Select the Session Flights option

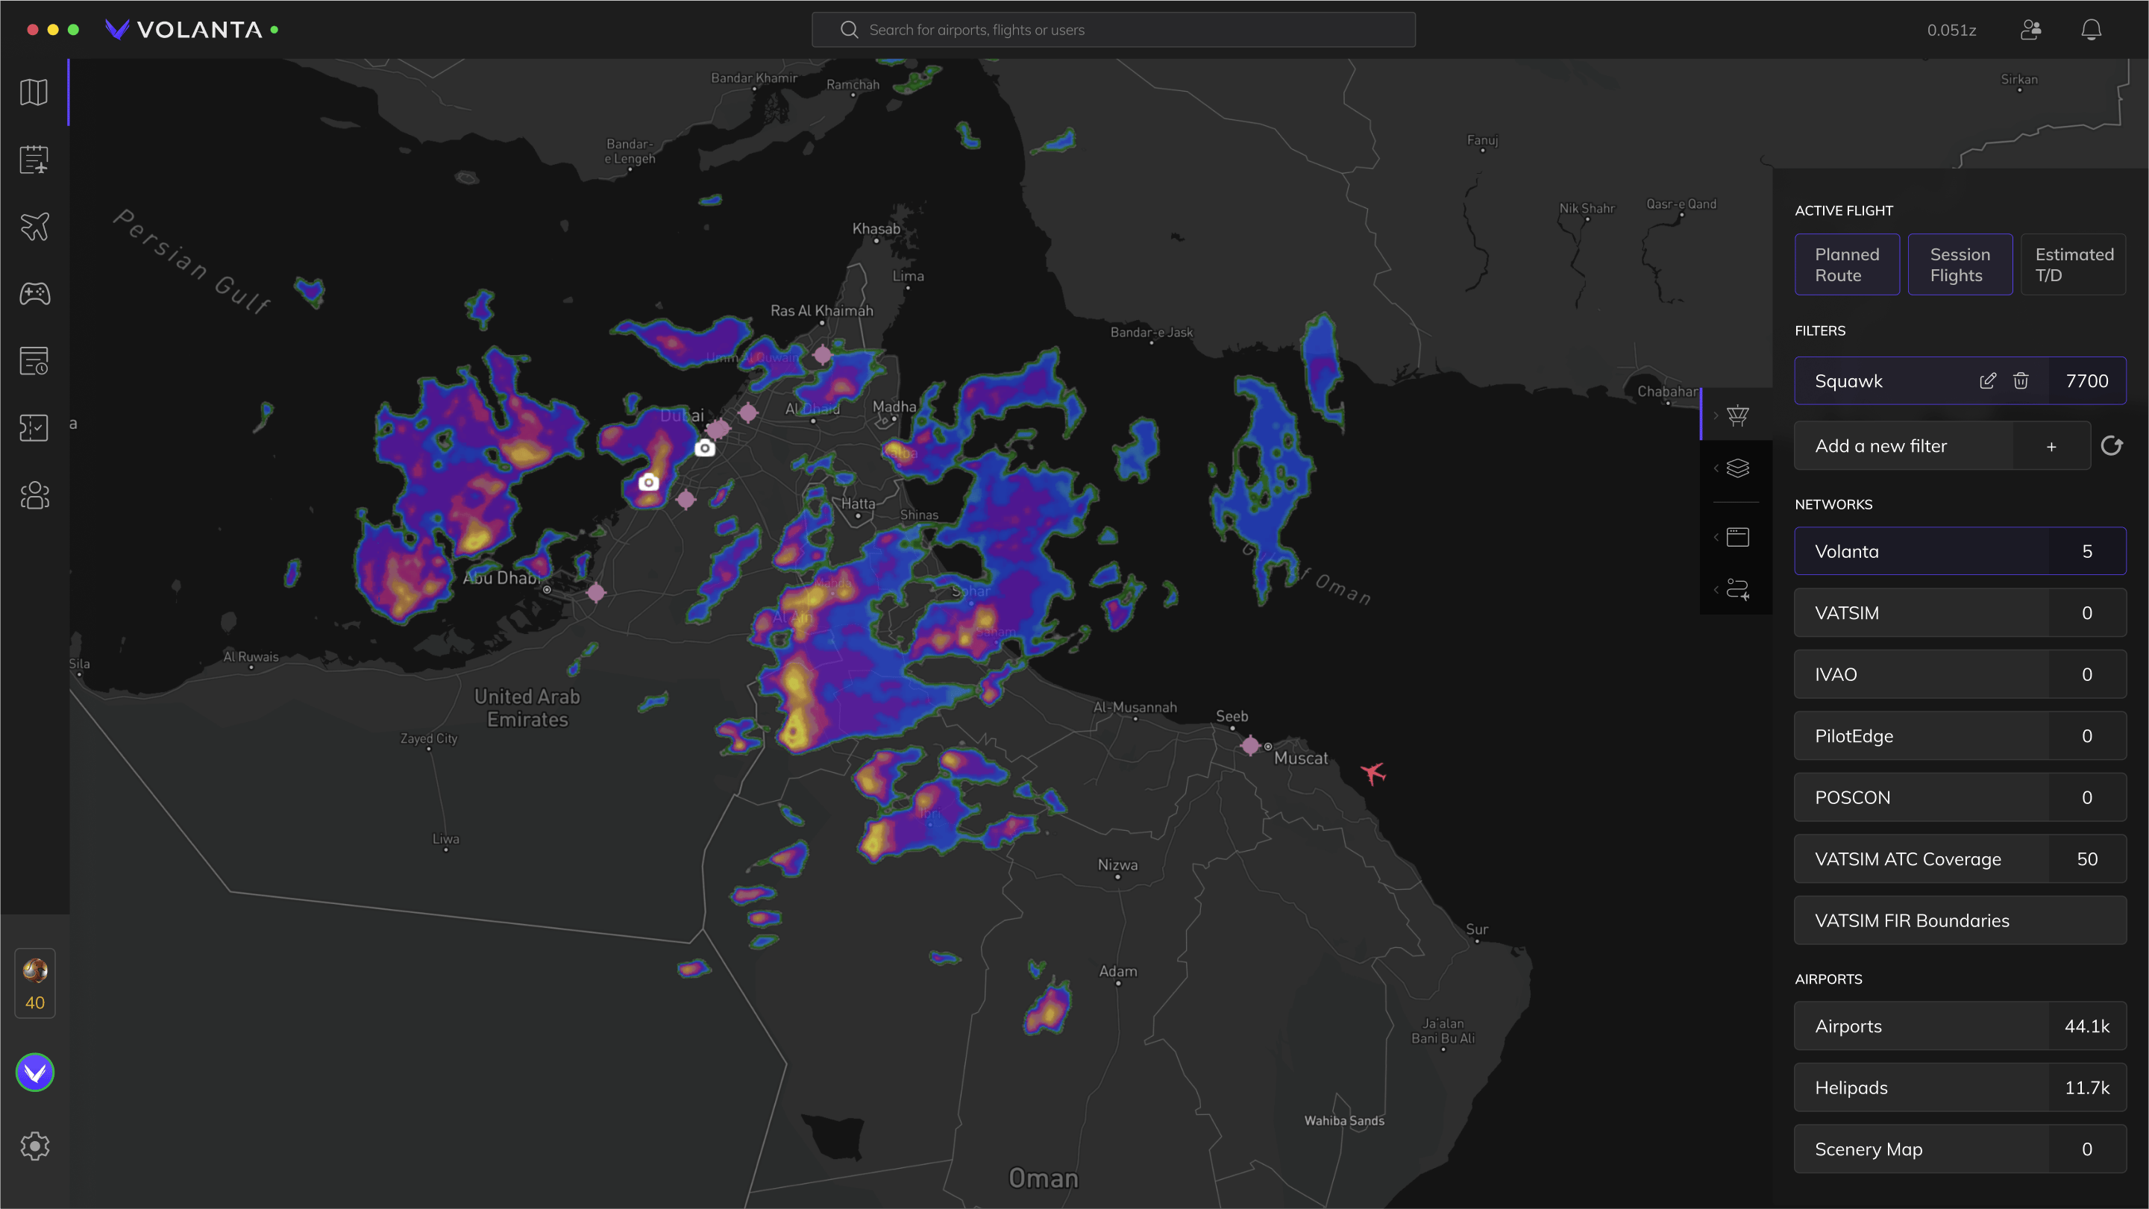click(1960, 265)
